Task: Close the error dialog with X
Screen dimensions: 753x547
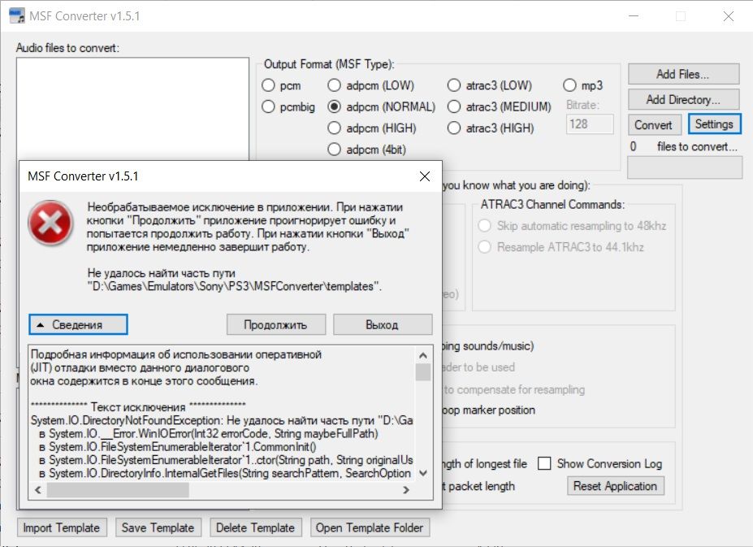Action: click(425, 176)
